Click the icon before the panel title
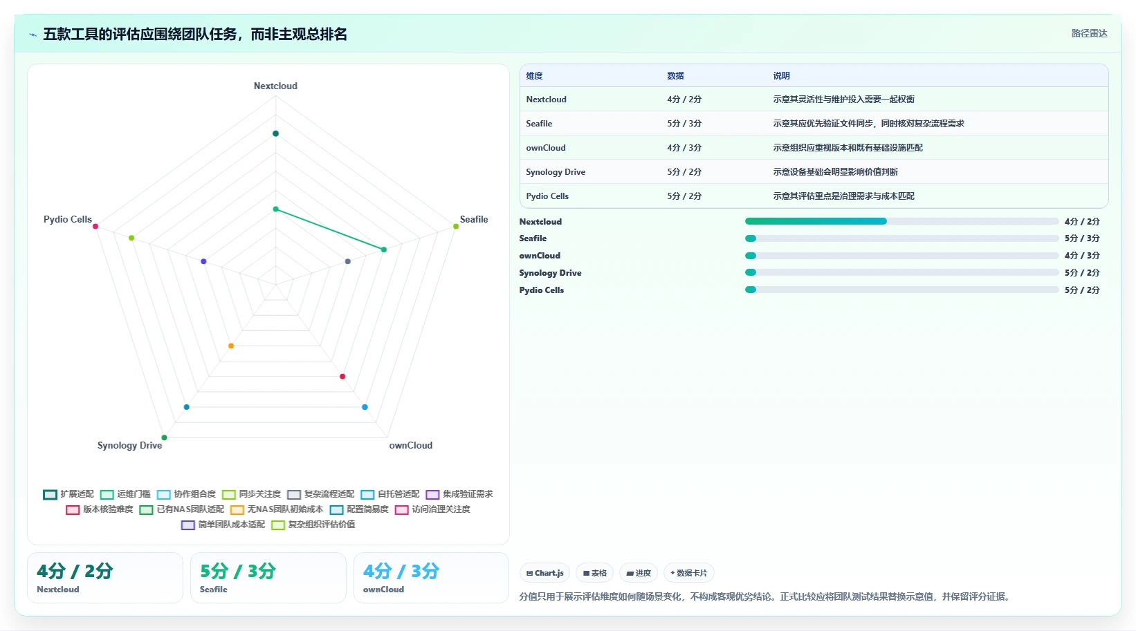Viewport: 1136px width, 631px height. [x=33, y=35]
